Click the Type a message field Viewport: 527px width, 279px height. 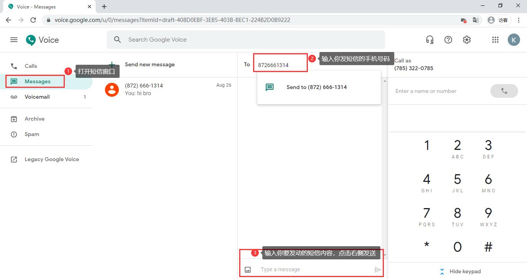(314, 269)
